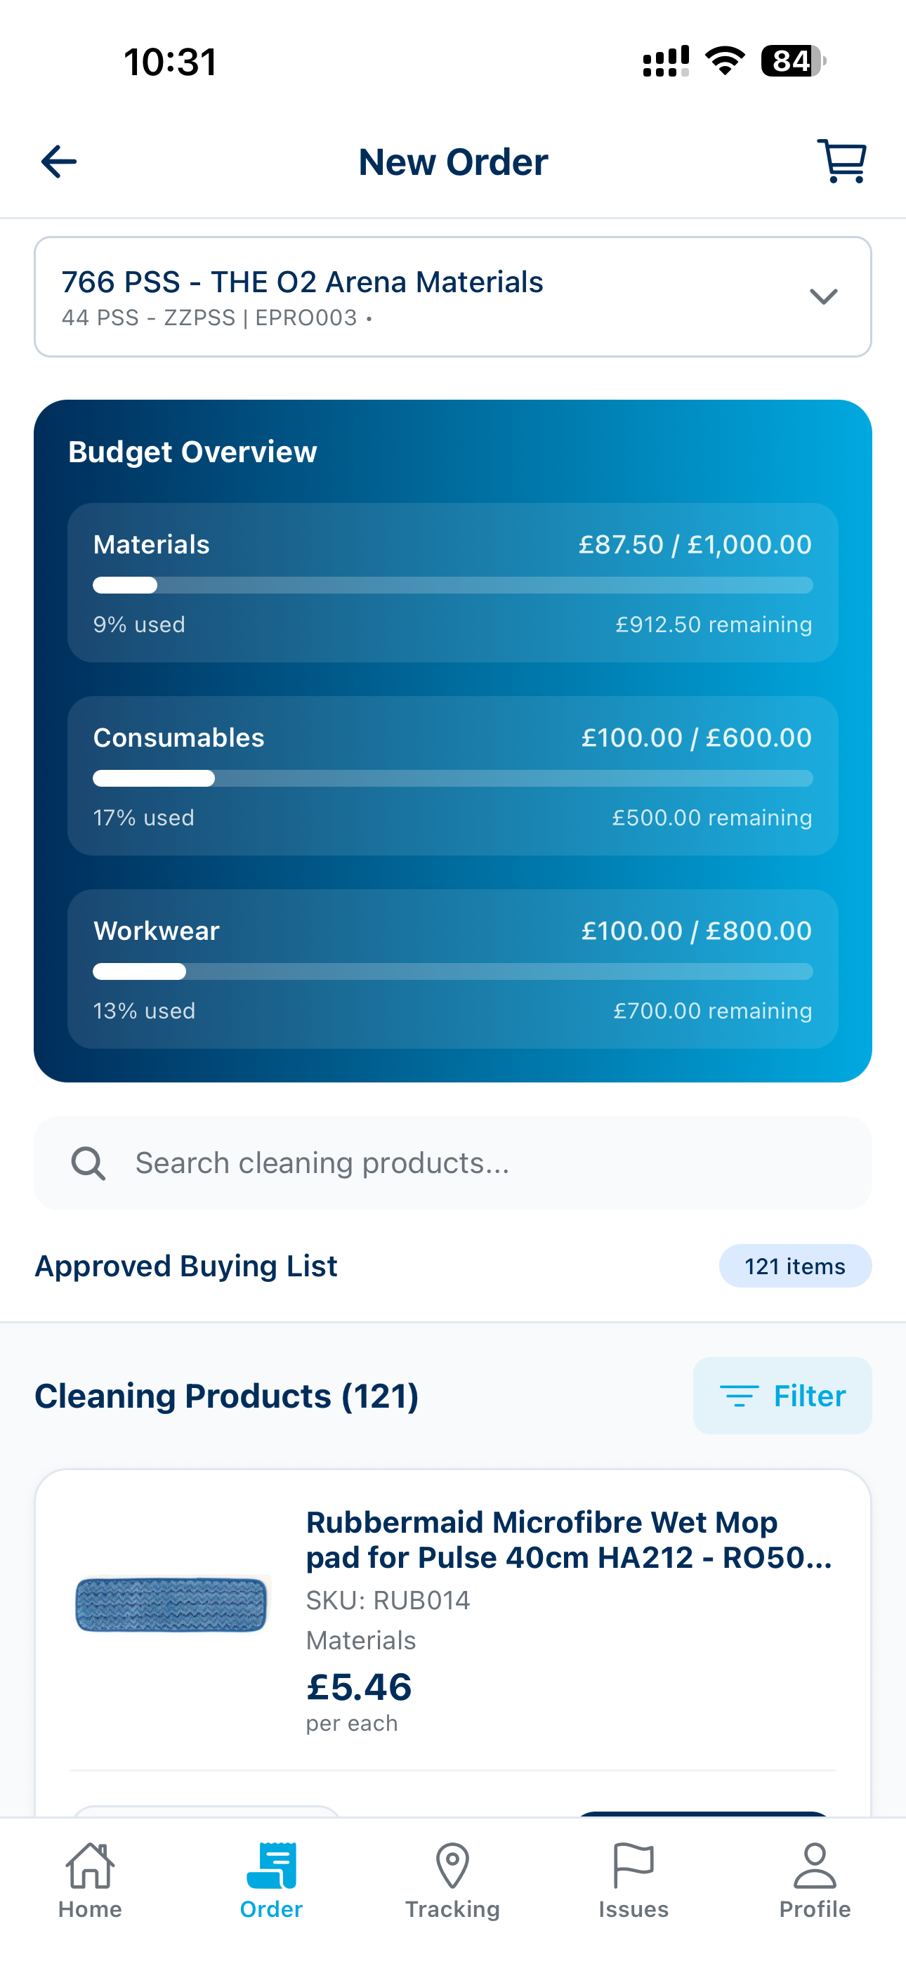
Task: Tap the Profile person icon
Action: tap(815, 1865)
